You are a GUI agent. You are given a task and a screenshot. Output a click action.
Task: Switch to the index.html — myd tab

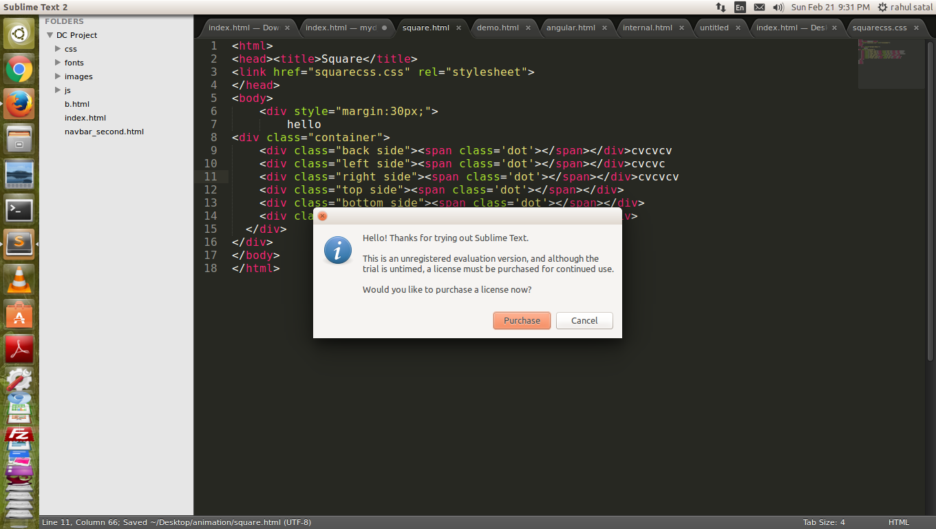pyautogui.click(x=341, y=28)
